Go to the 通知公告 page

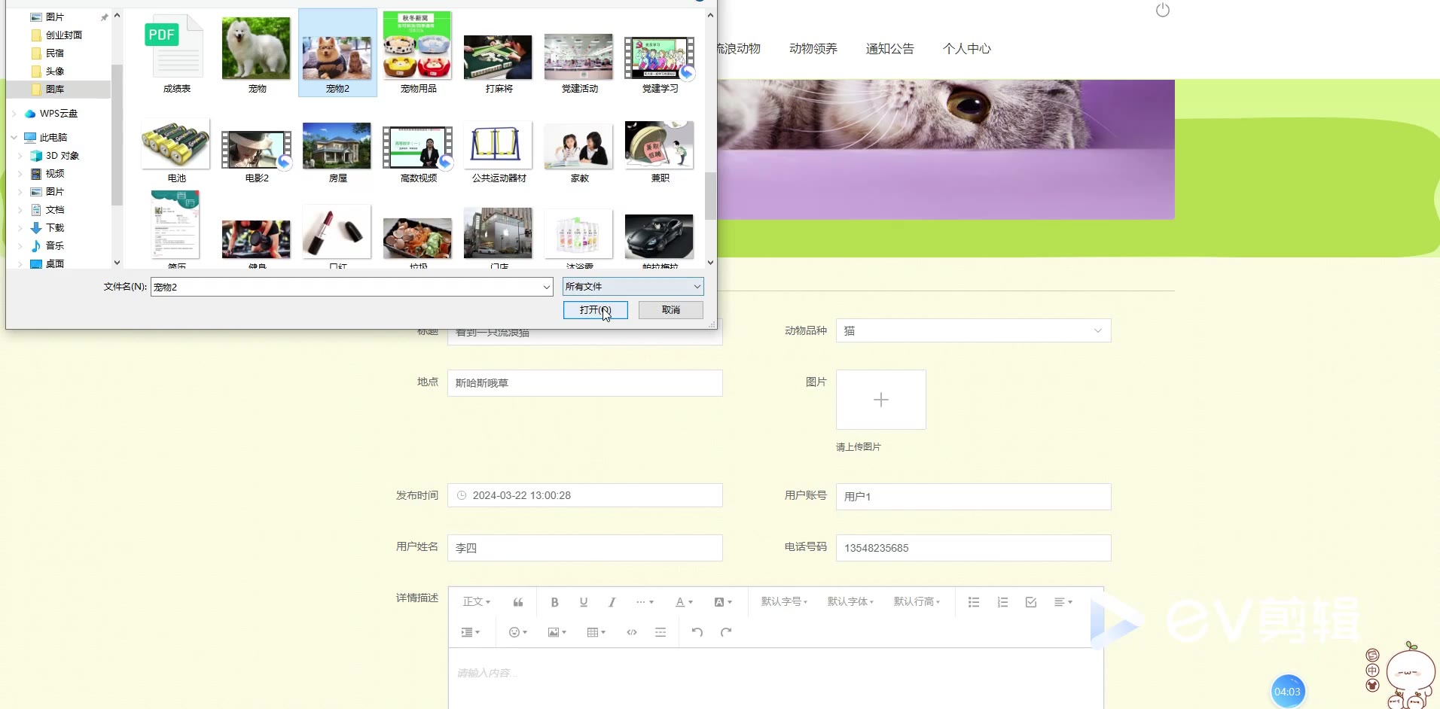[x=890, y=49]
